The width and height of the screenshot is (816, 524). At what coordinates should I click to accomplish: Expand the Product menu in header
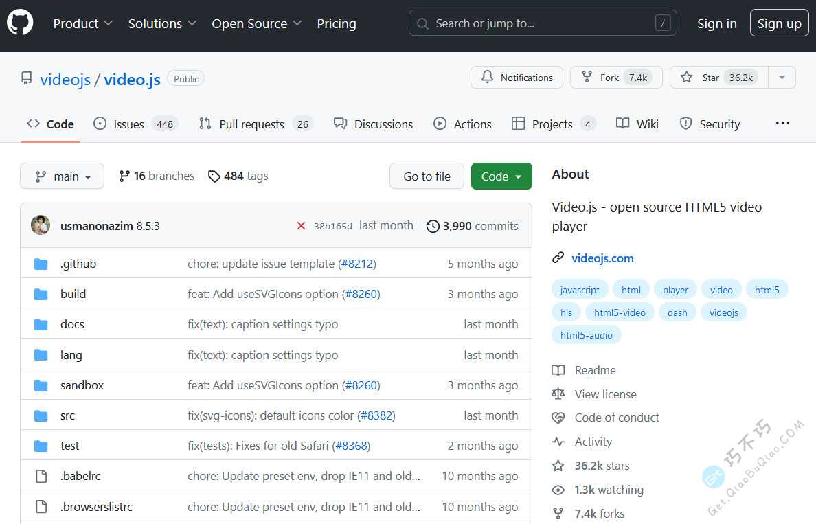pyautogui.click(x=83, y=23)
